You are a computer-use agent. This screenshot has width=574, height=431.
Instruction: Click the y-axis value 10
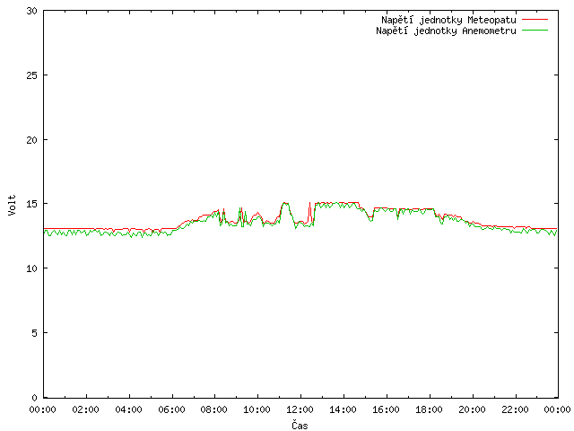[32, 268]
